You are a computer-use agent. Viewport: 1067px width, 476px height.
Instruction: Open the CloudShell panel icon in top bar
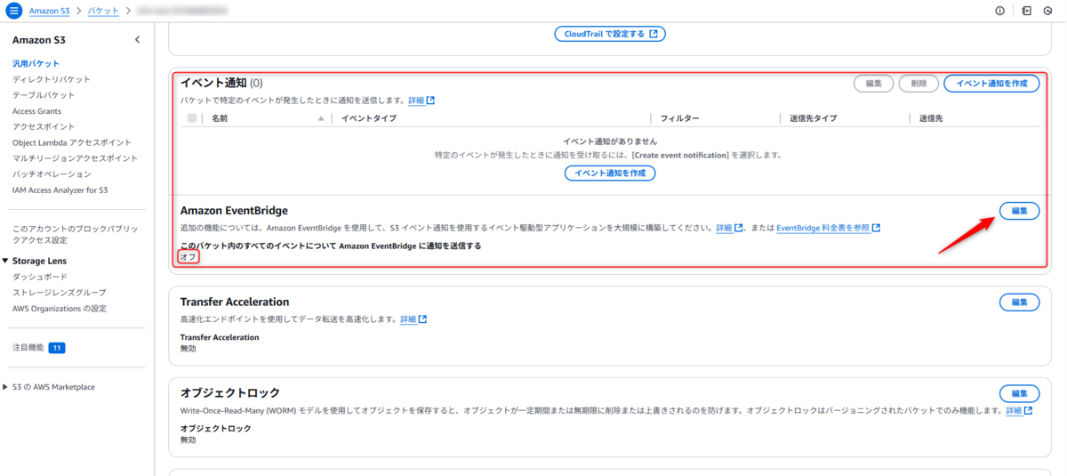1026,11
